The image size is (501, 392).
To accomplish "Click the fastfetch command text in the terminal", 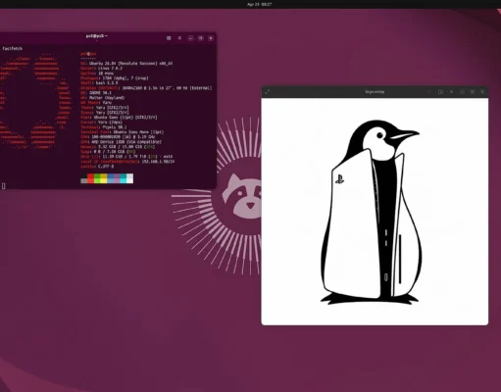I will tap(13, 49).
